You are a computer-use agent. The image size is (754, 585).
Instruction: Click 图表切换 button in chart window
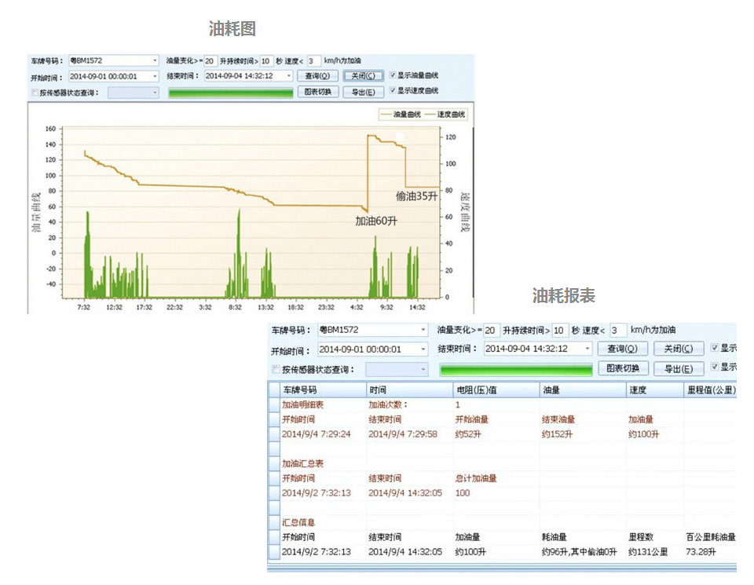pyautogui.click(x=318, y=92)
